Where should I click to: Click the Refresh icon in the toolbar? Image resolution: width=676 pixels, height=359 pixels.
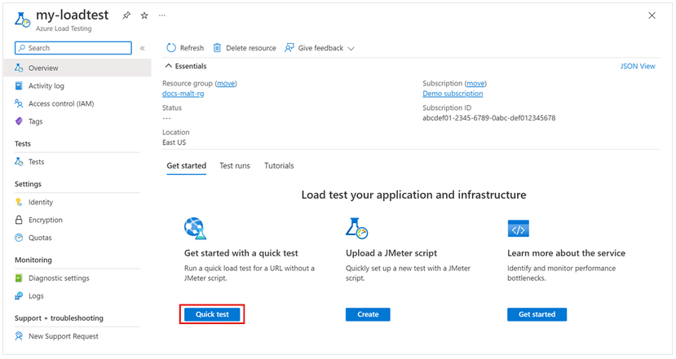tap(171, 48)
